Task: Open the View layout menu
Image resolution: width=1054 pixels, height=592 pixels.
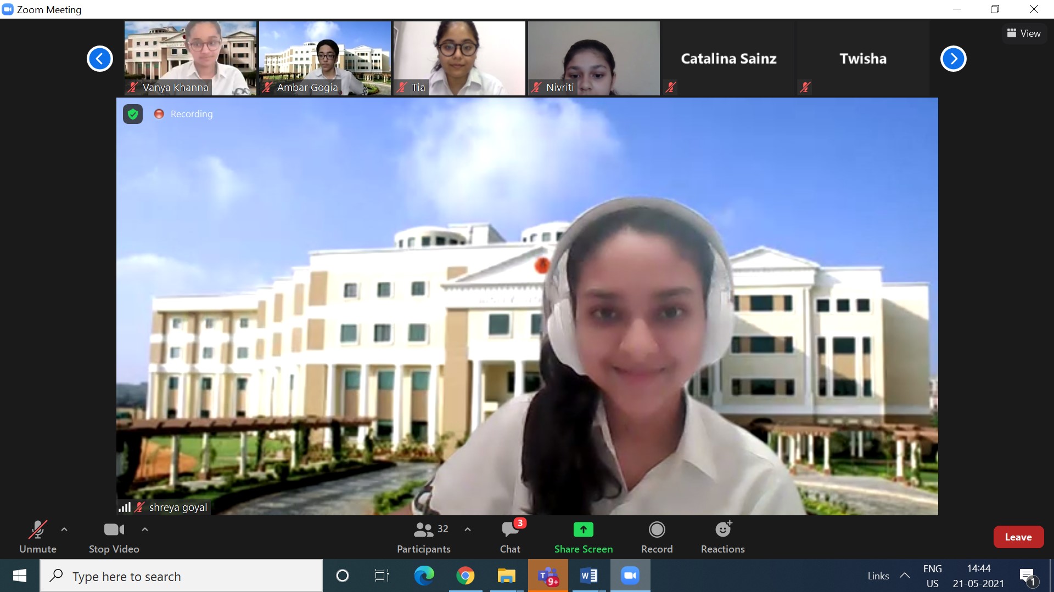Action: click(1024, 33)
